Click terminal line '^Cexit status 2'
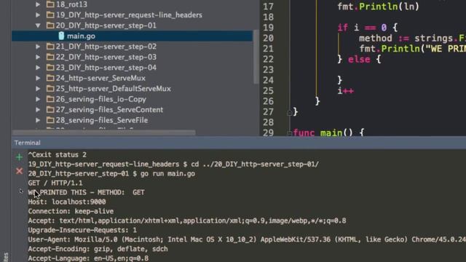This screenshot has height=262, width=466. pyautogui.click(x=58, y=155)
